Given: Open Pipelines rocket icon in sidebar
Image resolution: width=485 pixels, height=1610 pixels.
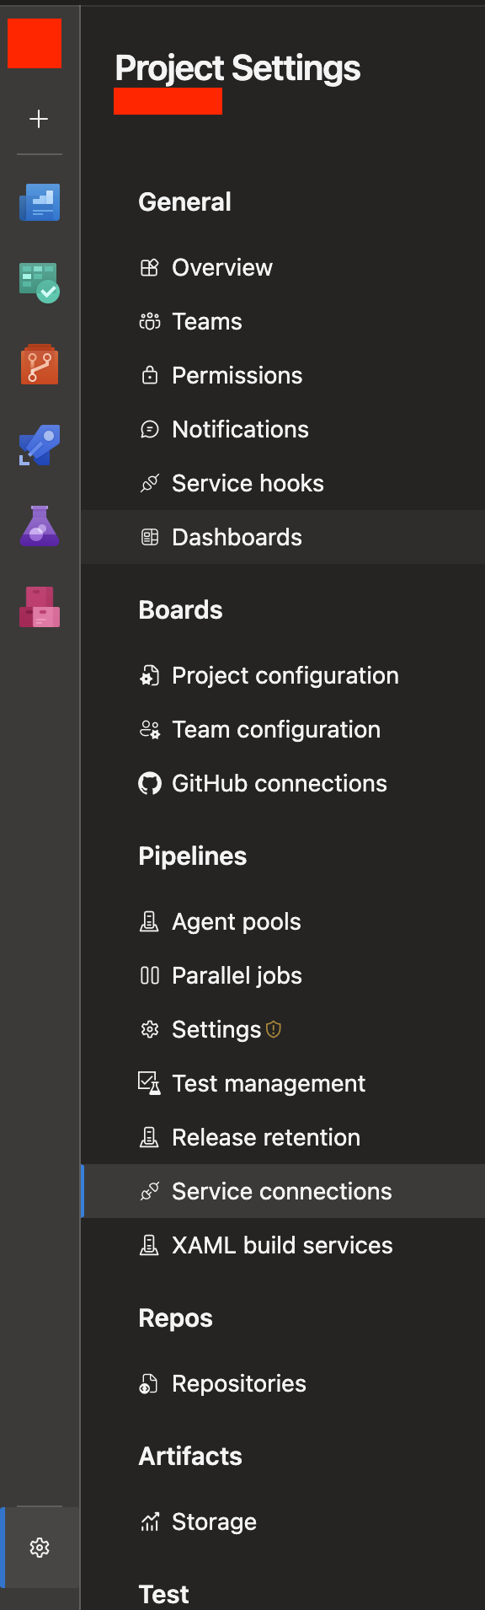Looking at the screenshot, I should click(40, 445).
